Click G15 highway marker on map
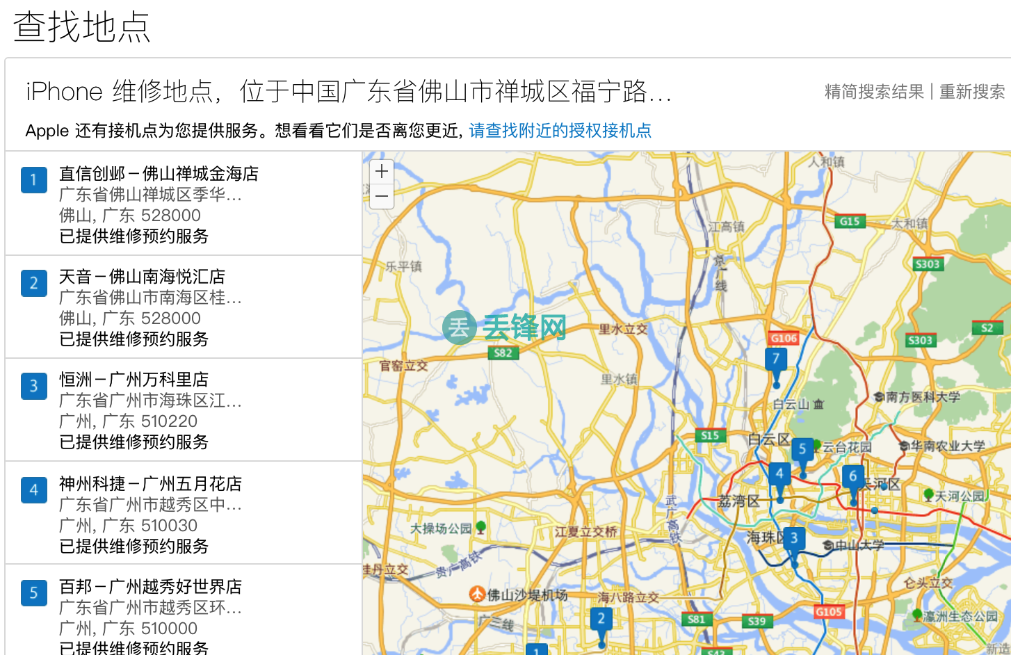The height and width of the screenshot is (655, 1011). point(850,222)
